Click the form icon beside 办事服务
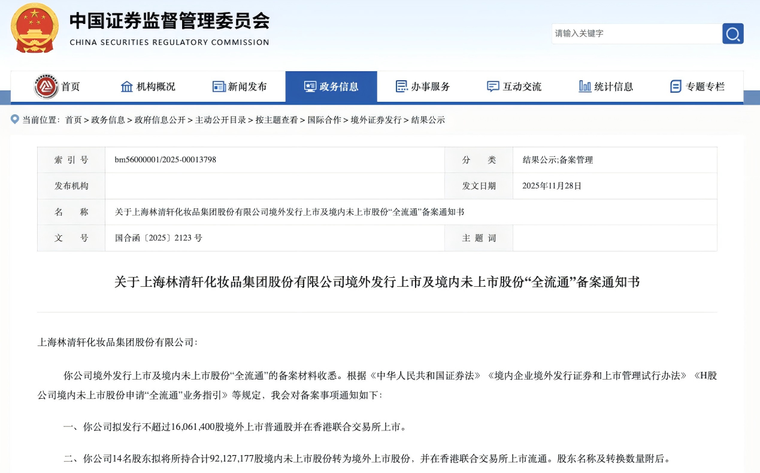This screenshot has height=473, width=760. click(401, 87)
